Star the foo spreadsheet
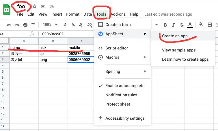The width and height of the screenshot is (218, 131). [x=35, y=6]
